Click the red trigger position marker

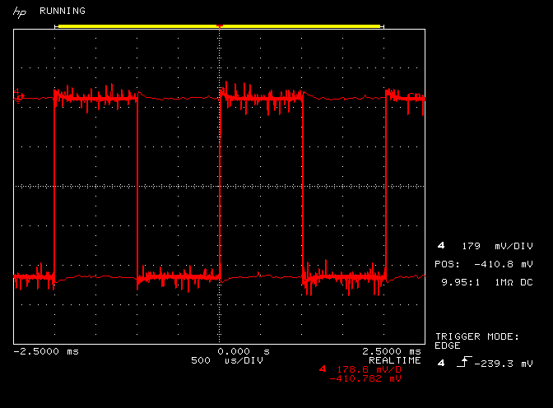pyautogui.click(x=219, y=27)
